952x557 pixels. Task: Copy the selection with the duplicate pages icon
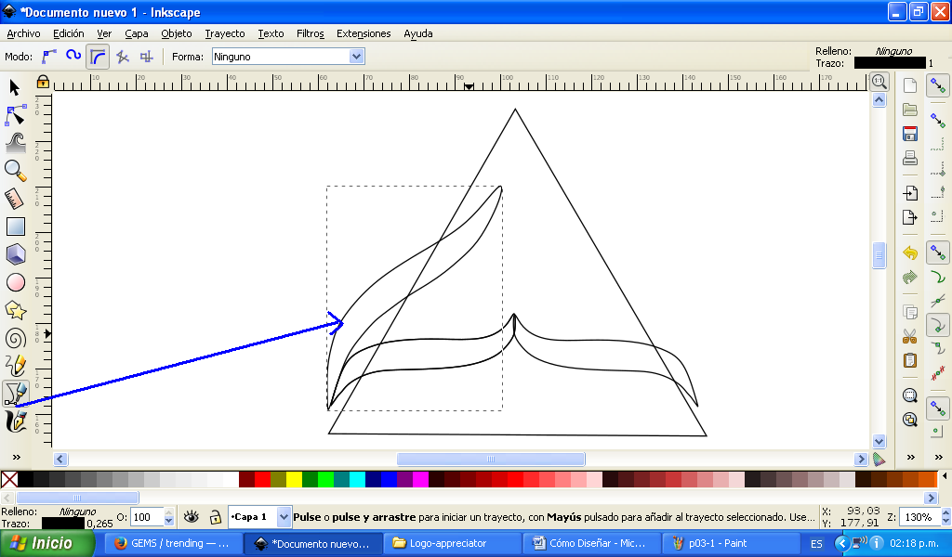point(909,312)
